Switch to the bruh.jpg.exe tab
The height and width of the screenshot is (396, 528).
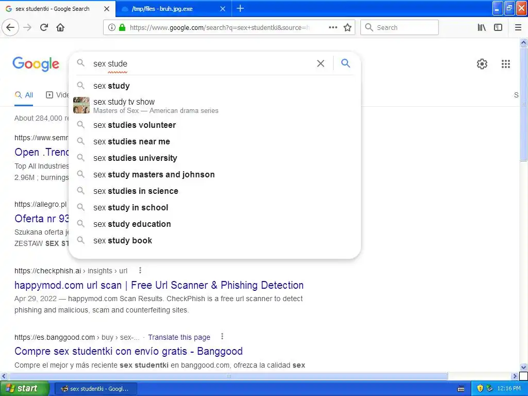pyautogui.click(x=173, y=9)
